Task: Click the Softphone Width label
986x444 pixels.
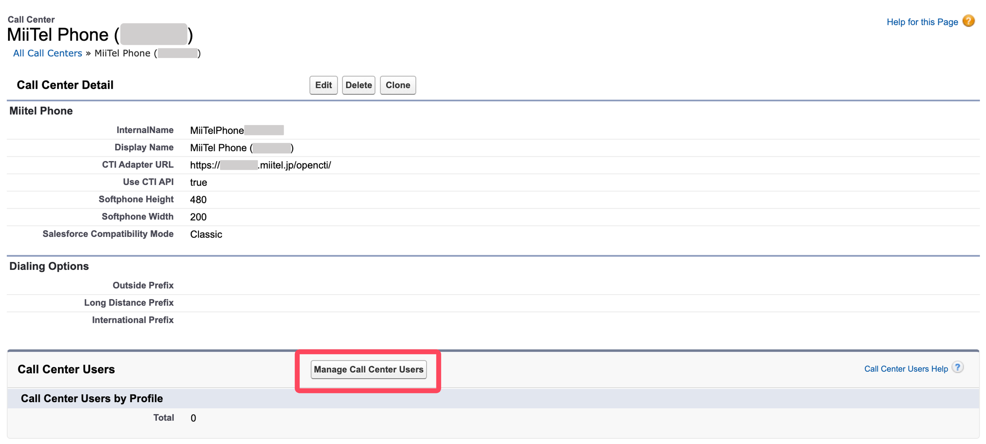Action: pos(137,217)
